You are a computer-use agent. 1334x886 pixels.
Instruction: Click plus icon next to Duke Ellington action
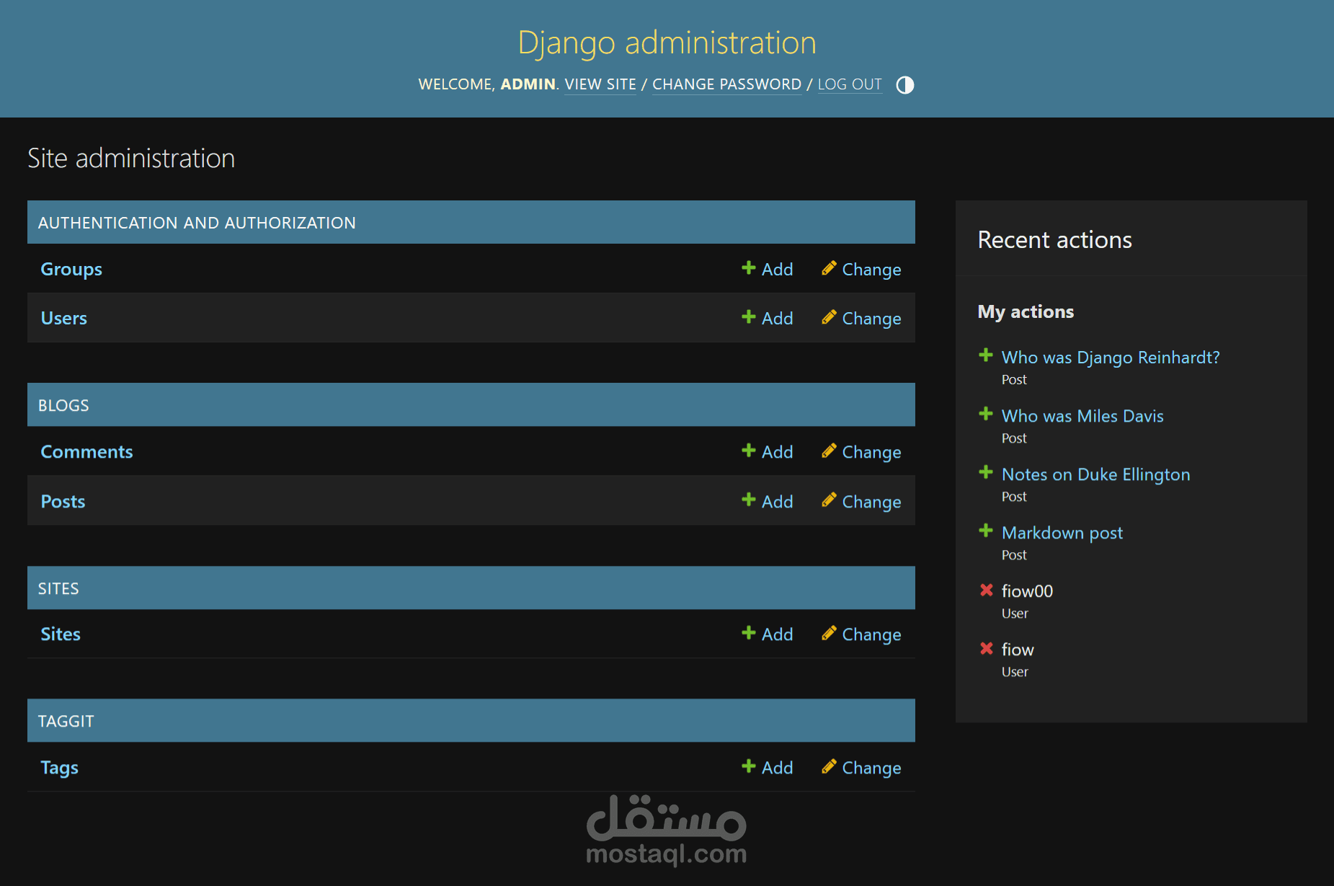coord(986,472)
